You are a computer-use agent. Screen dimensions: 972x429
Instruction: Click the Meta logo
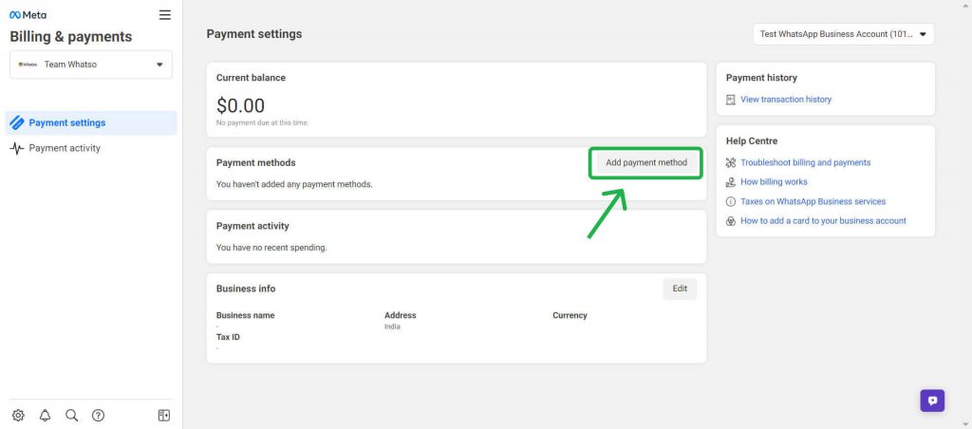pyautogui.click(x=28, y=15)
